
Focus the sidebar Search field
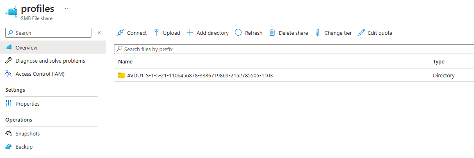(48, 33)
